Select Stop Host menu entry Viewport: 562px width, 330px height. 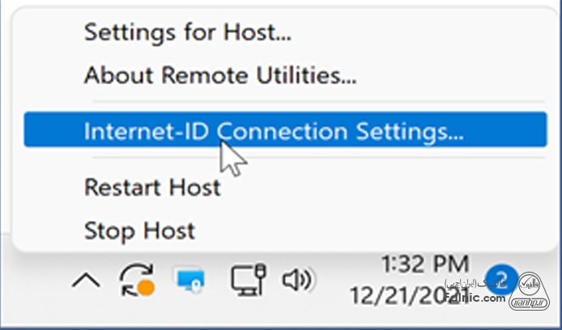(139, 231)
